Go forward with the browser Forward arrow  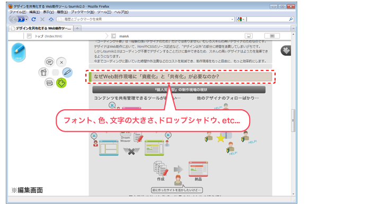(21, 19)
